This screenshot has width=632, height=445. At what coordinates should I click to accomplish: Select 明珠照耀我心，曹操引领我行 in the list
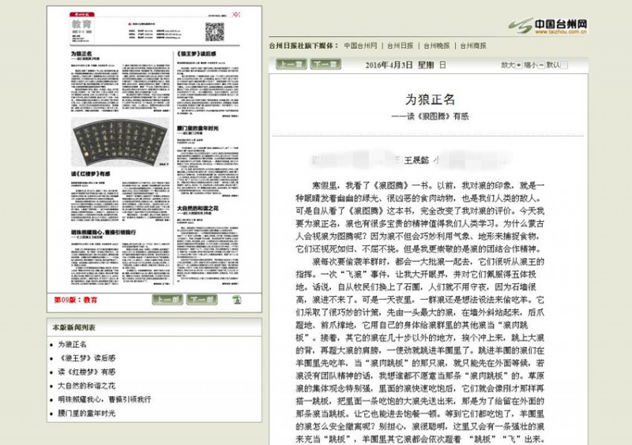104,399
